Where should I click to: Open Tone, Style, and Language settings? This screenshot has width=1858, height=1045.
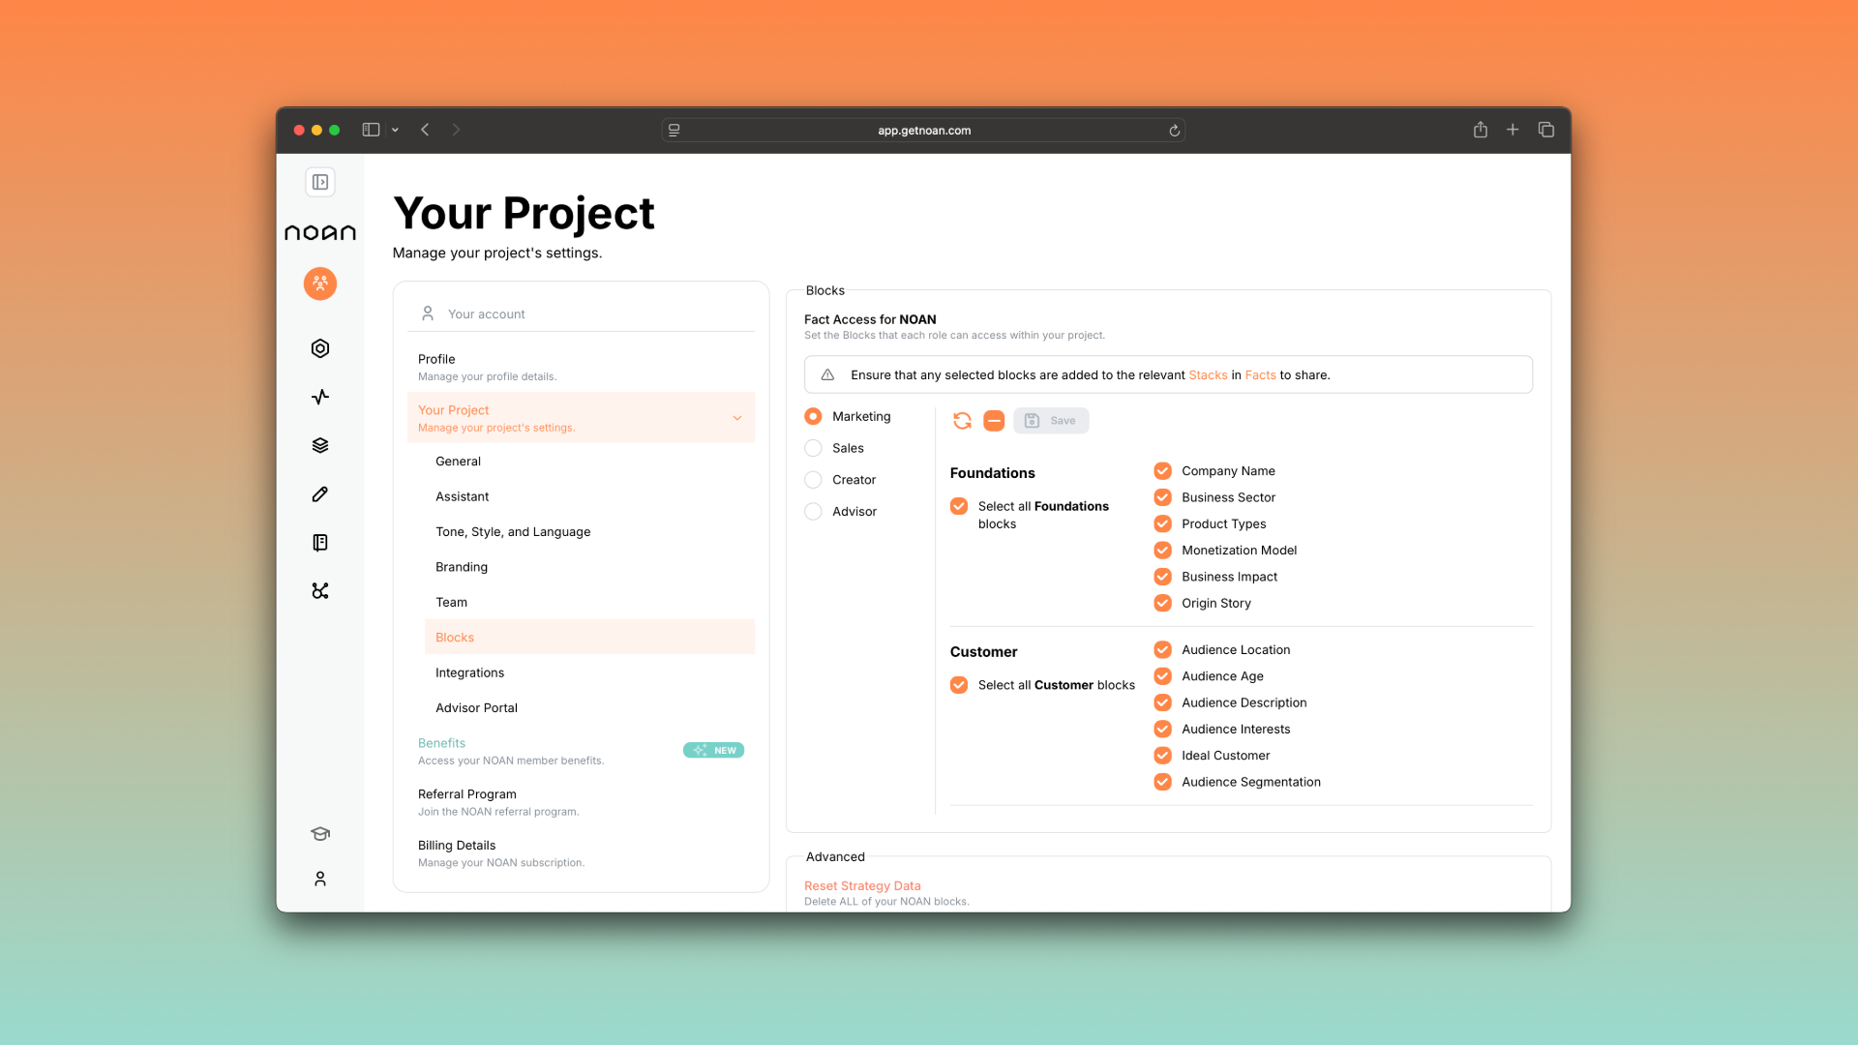click(x=513, y=532)
